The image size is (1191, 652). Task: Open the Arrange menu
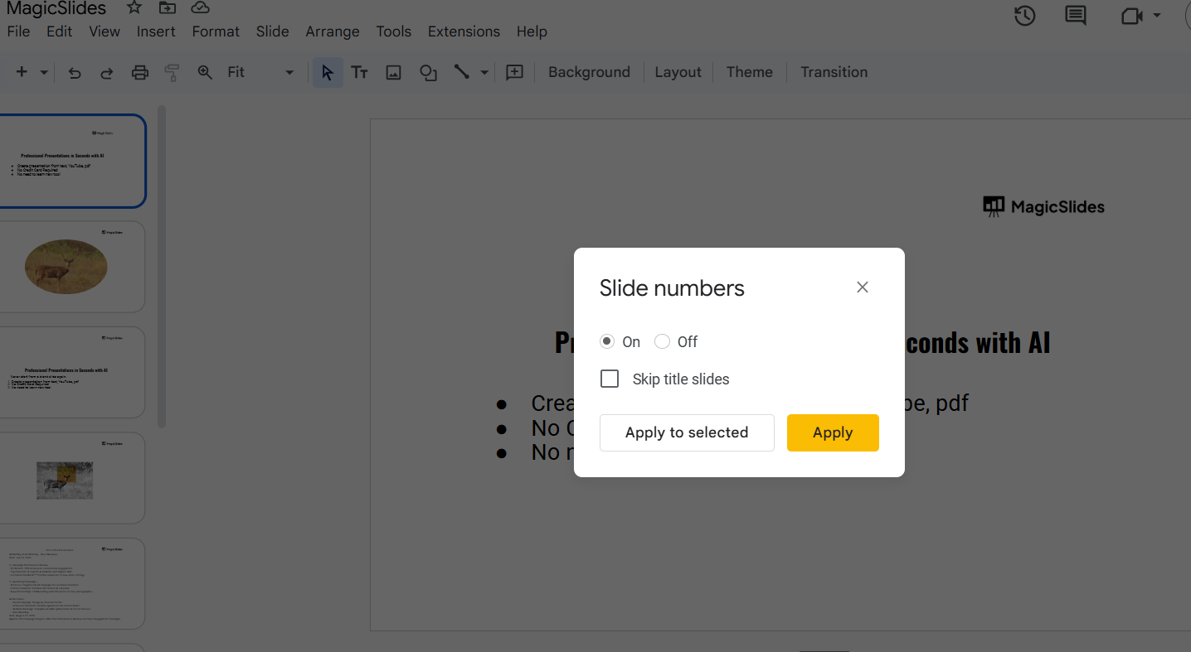(332, 31)
